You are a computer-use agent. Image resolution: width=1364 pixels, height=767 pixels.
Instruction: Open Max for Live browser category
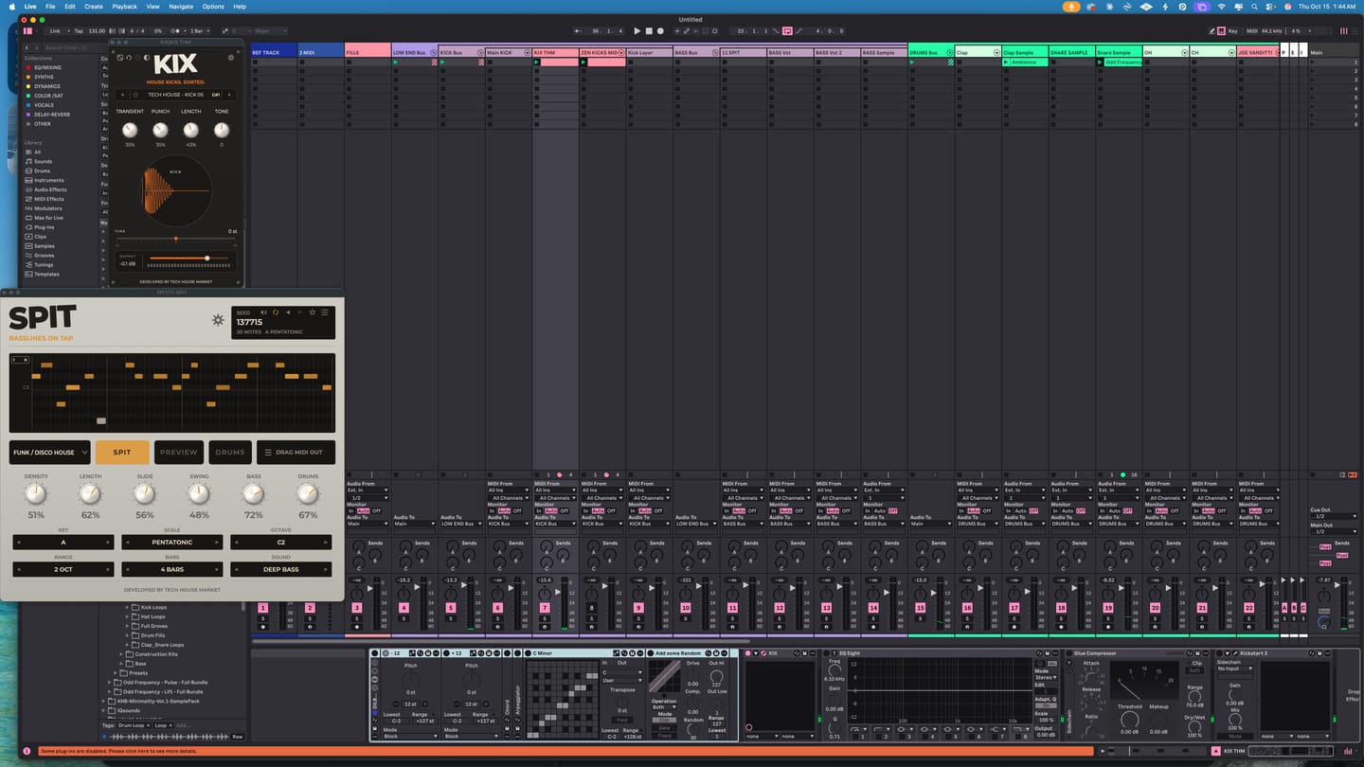48,218
